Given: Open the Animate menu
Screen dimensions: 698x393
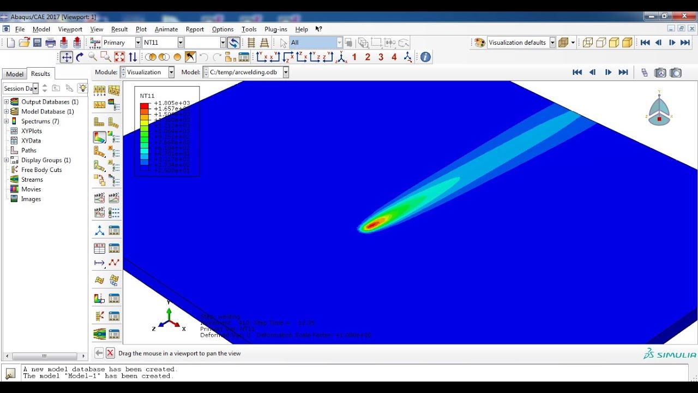Looking at the screenshot, I should click(166, 29).
